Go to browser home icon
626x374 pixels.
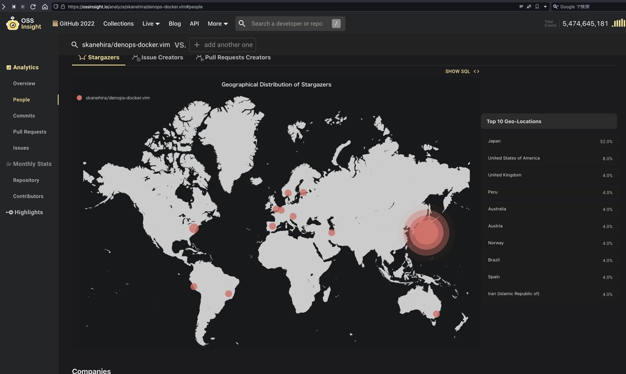45,7
